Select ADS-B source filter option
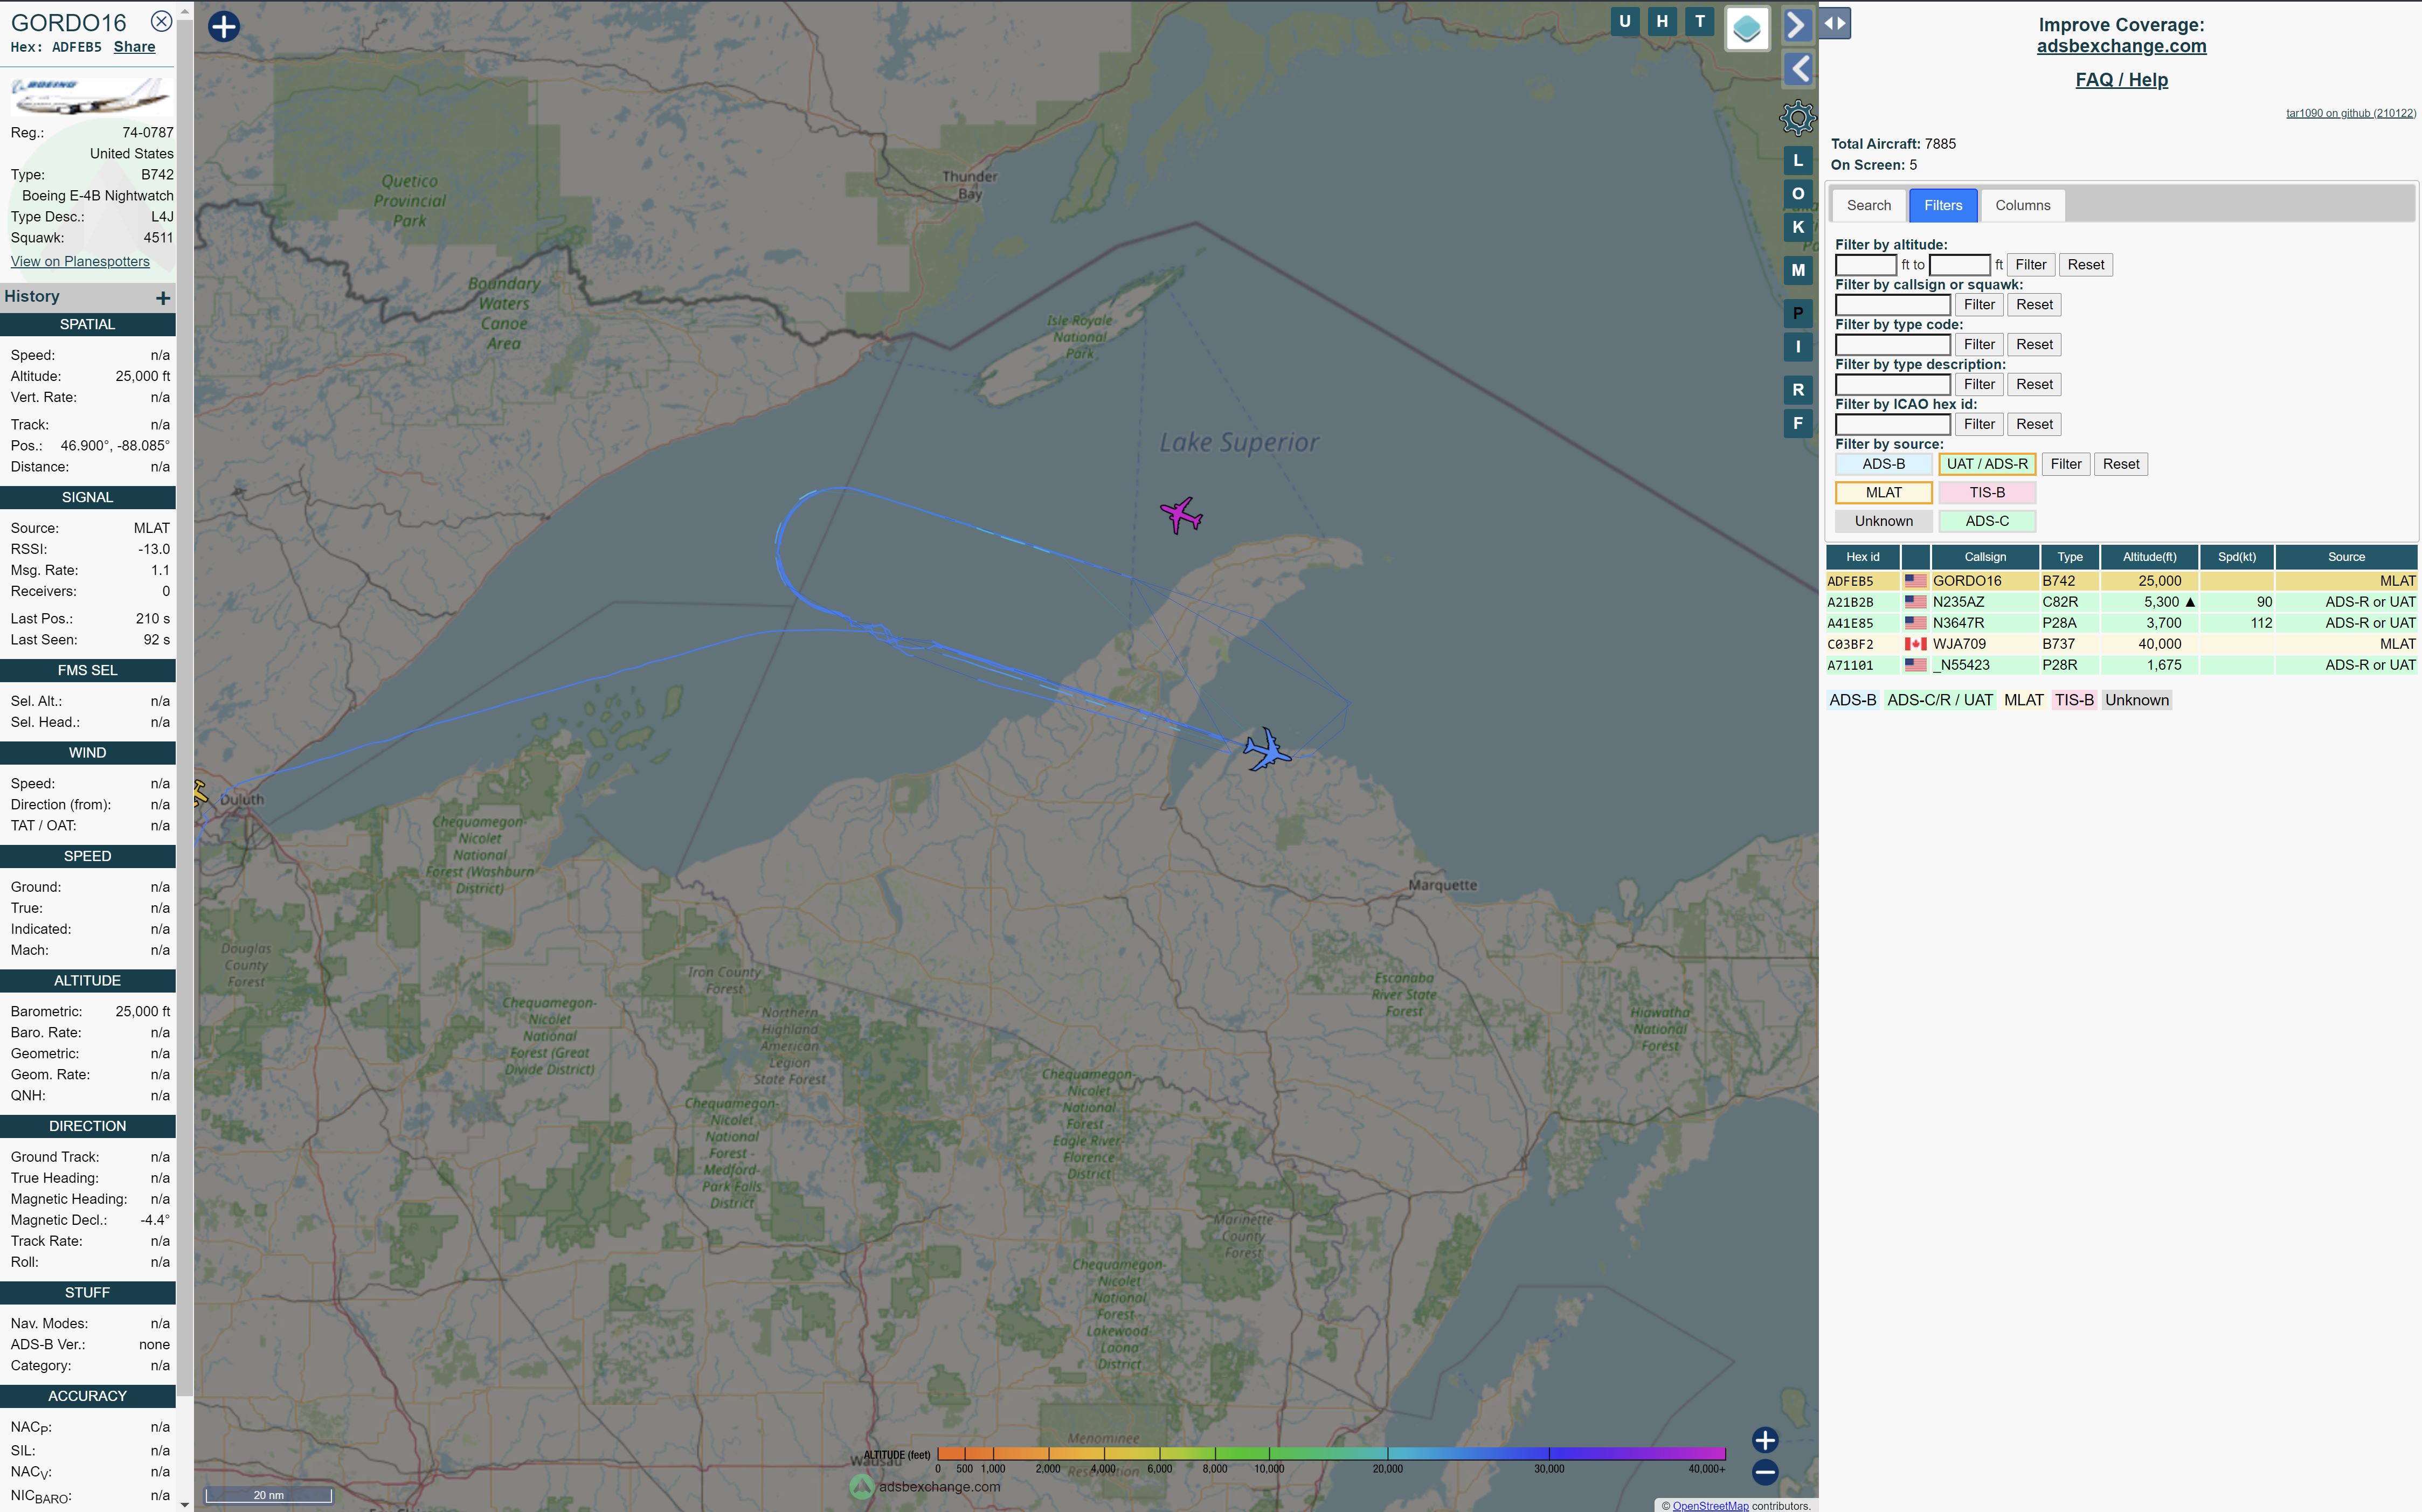Viewport: 2422px width, 1512px height. pyautogui.click(x=1883, y=464)
